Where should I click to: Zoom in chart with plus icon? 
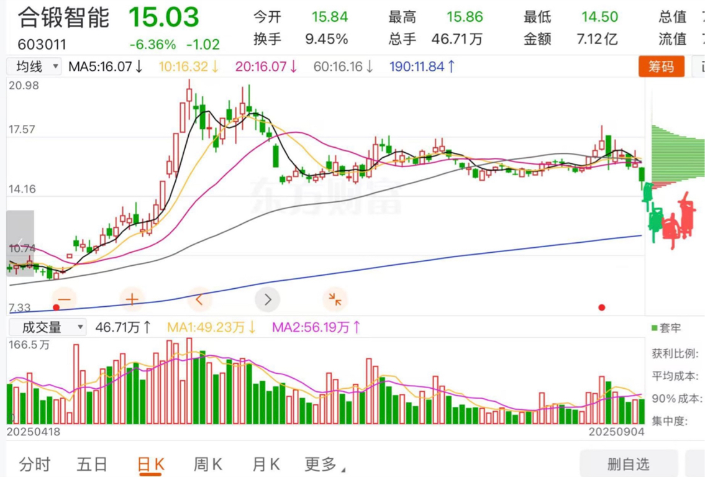click(x=132, y=299)
